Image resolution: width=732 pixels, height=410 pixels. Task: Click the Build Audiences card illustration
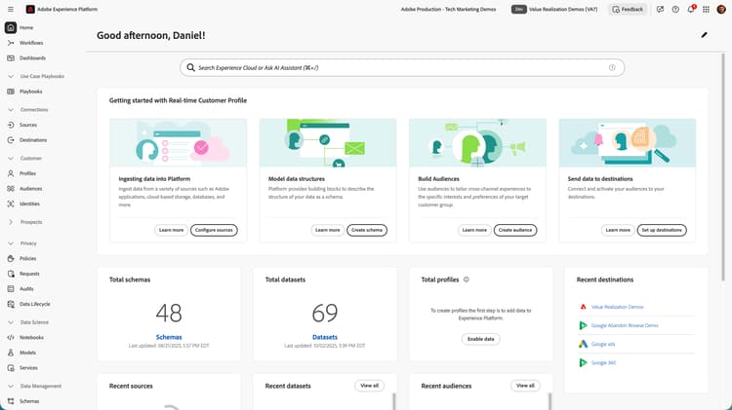click(477, 143)
